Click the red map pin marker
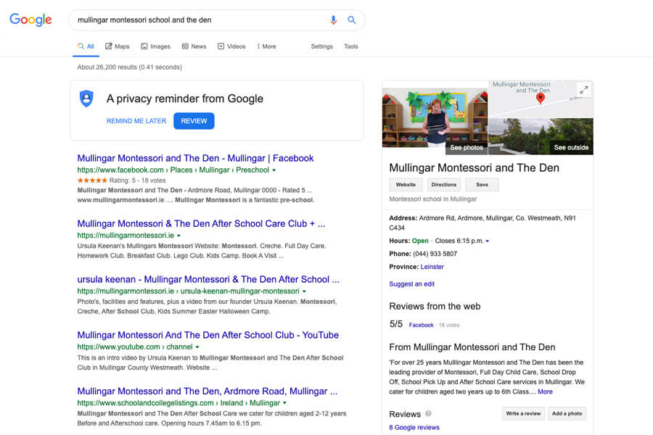653x435 pixels. coord(540,99)
